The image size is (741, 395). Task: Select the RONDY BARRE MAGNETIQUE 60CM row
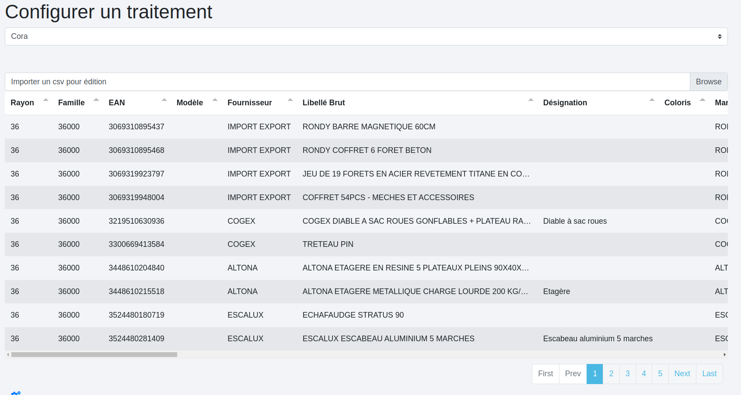pyautogui.click(x=368, y=127)
